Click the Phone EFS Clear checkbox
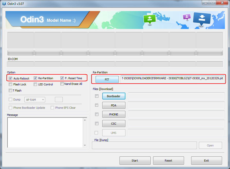Screen dimensions: 230x169 tap(52, 108)
